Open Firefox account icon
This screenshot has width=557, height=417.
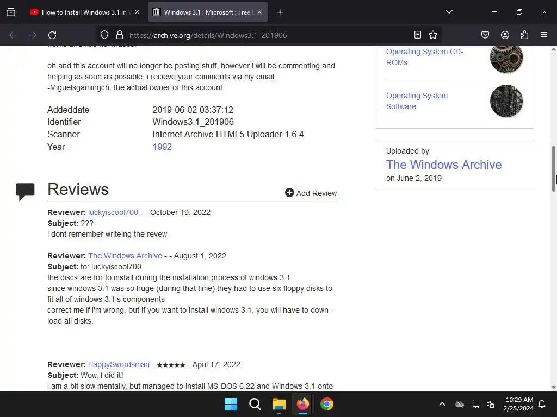coord(505,35)
